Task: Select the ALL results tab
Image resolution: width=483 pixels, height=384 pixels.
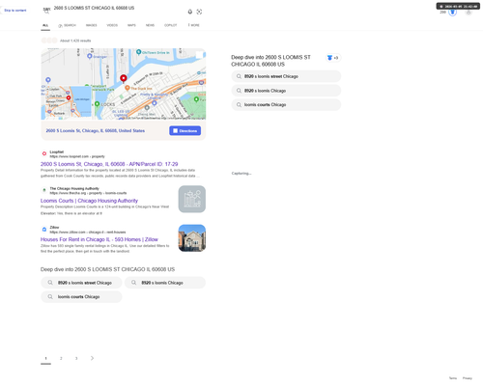Action: coord(45,25)
